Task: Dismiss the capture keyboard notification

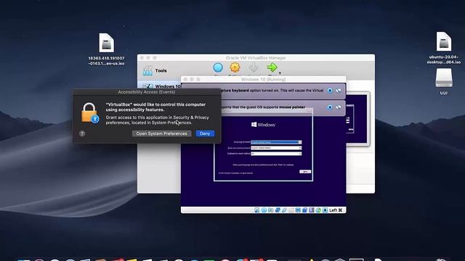Action: (x=330, y=91)
